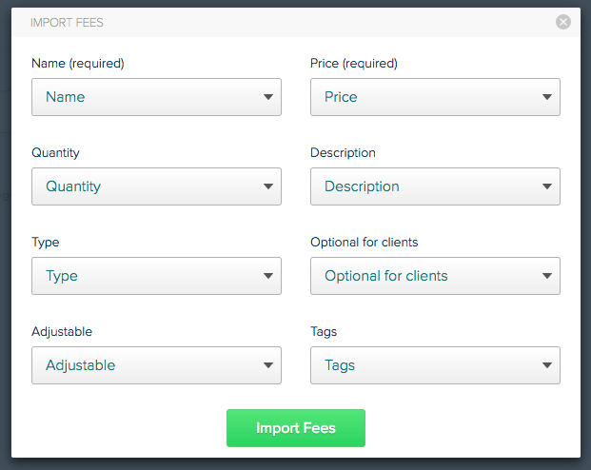Click the Description label text
The height and width of the screenshot is (470, 591).
tap(343, 153)
